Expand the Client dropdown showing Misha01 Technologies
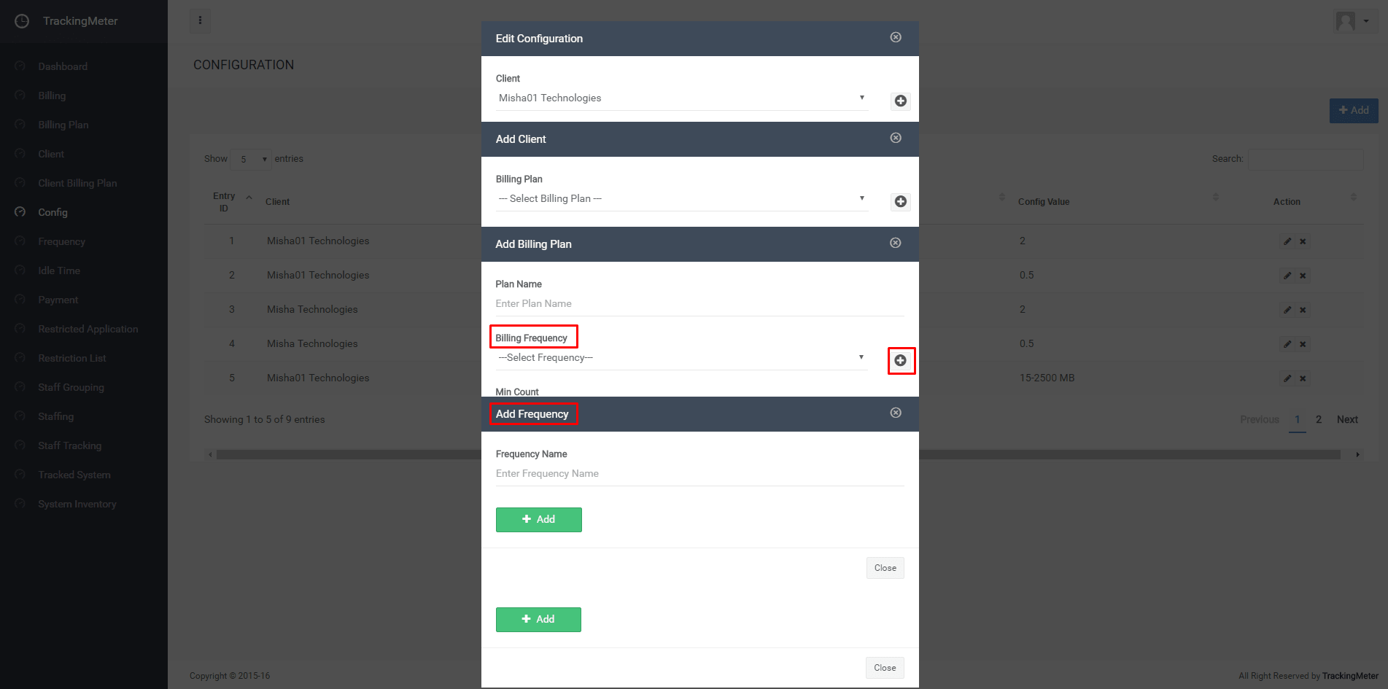 coord(681,98)
